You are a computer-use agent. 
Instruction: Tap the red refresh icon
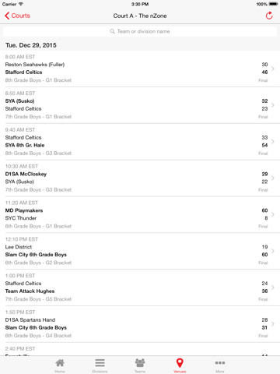click(269, 16)
